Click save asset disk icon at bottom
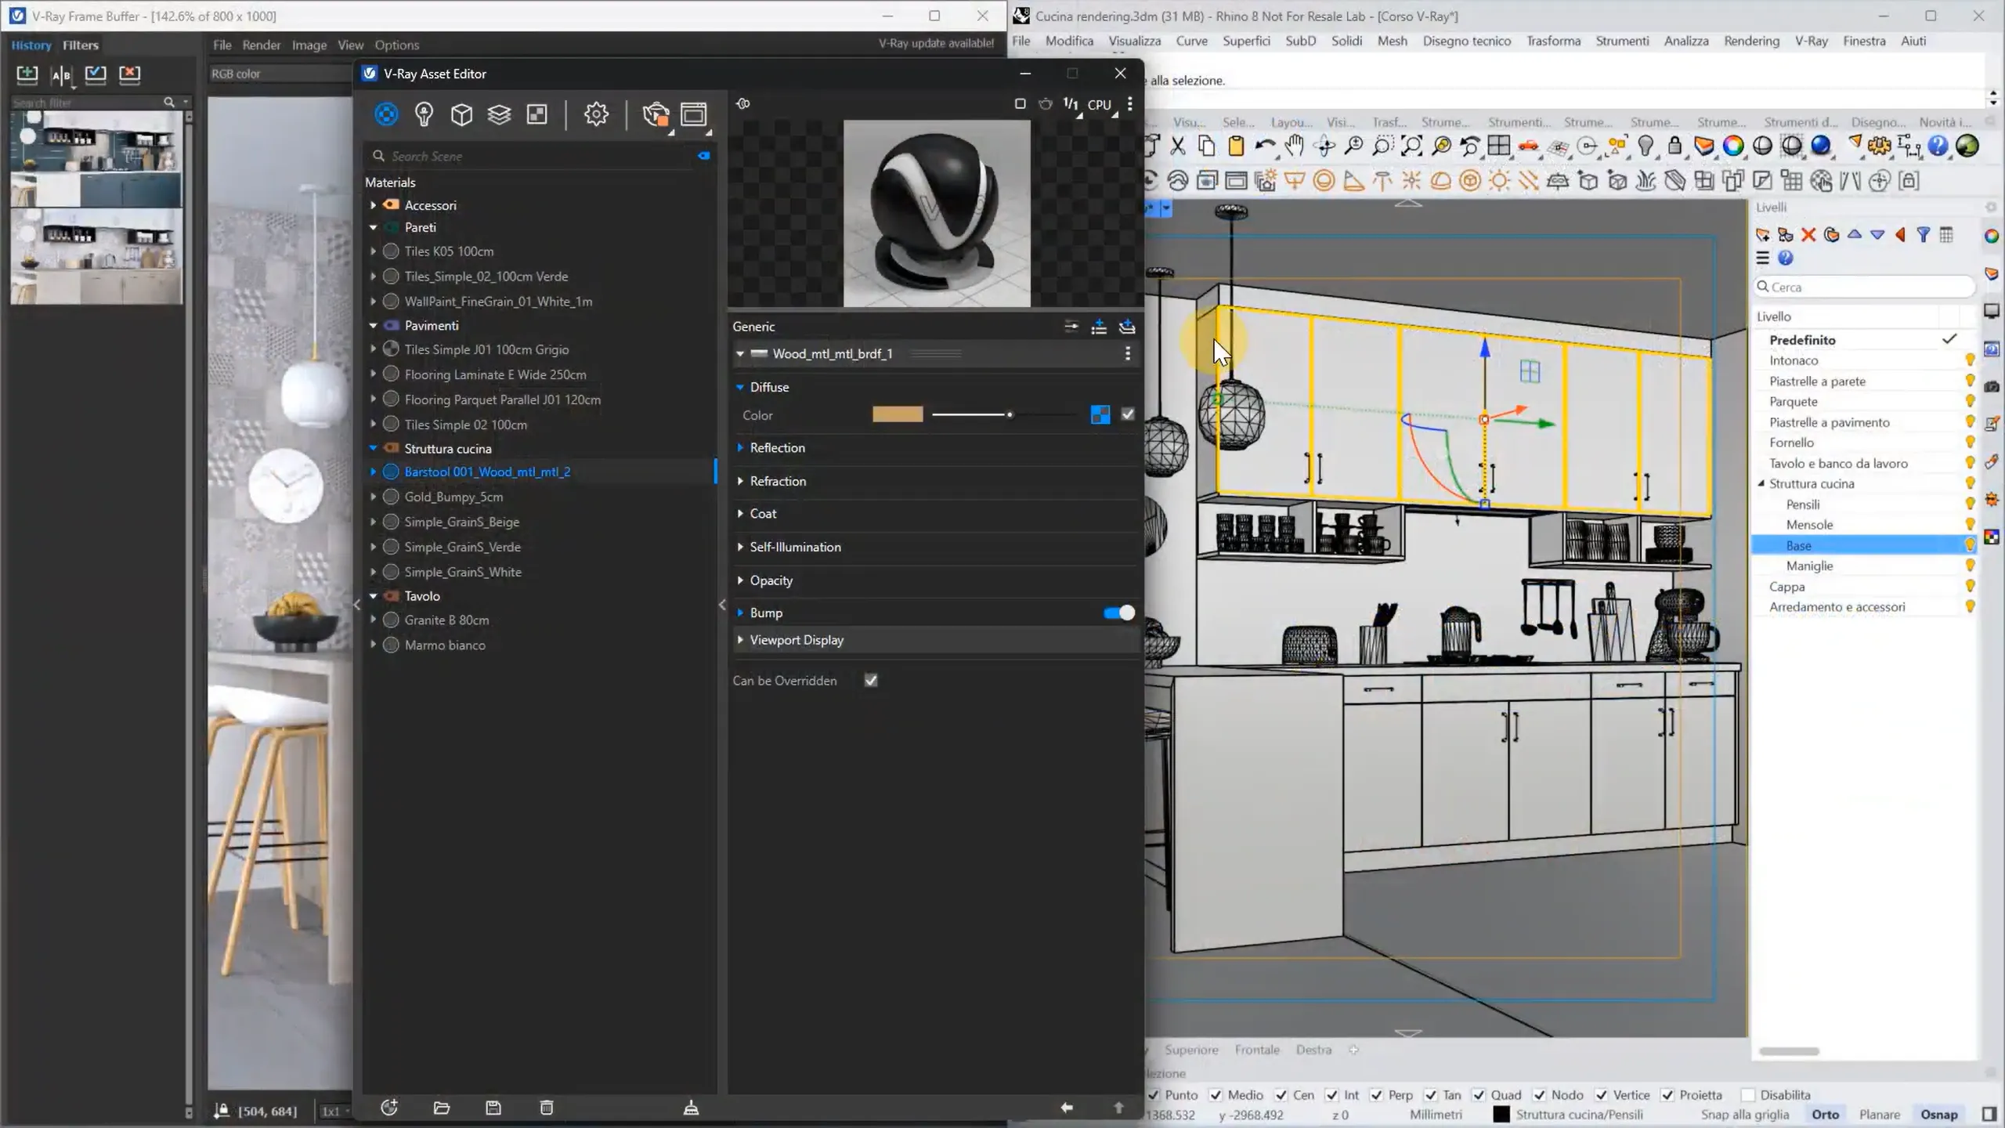 point(493,1107)
